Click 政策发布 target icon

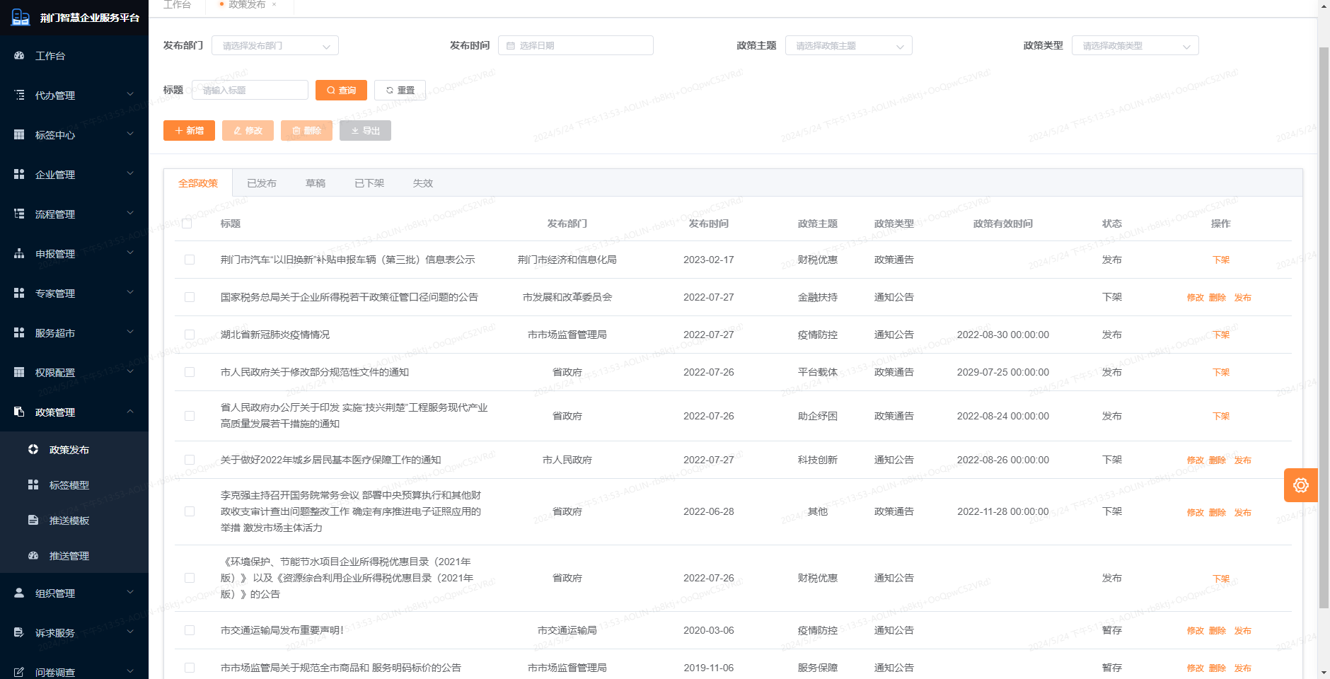click(x=33, y=449)
